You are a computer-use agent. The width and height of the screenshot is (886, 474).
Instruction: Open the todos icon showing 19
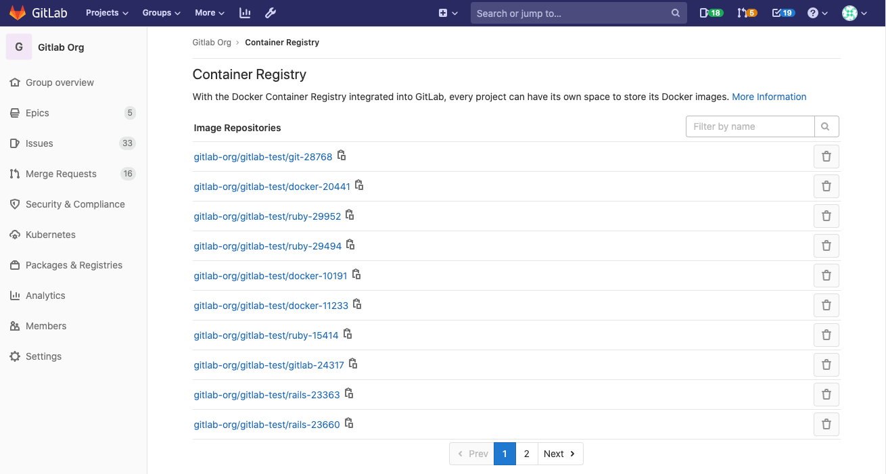783,12
